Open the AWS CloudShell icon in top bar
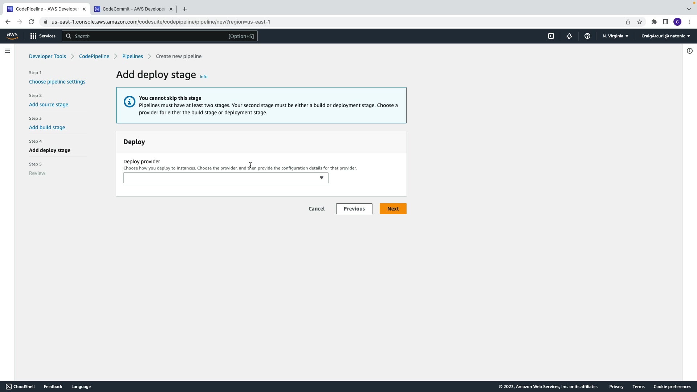Viewport: 697px width, 392px height. 551,36
